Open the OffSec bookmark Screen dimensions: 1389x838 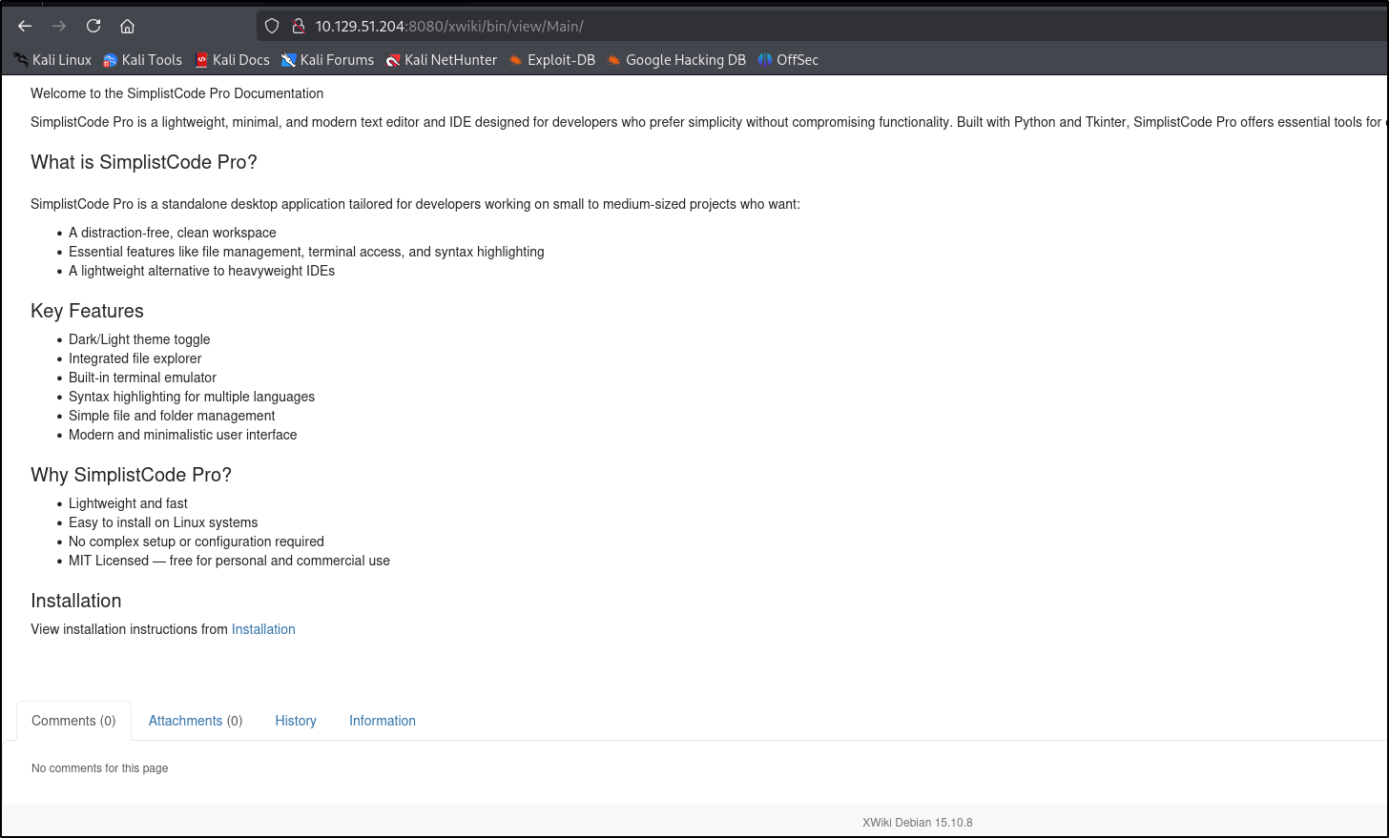tap(788, 60)
